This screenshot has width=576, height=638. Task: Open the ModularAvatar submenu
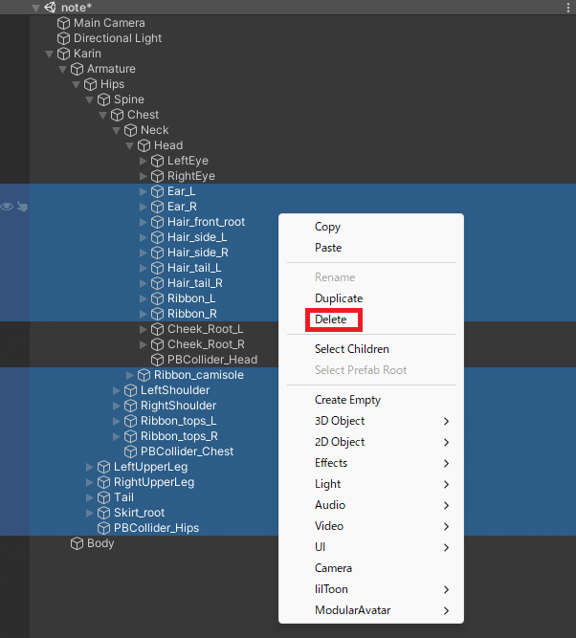(371, 610)
